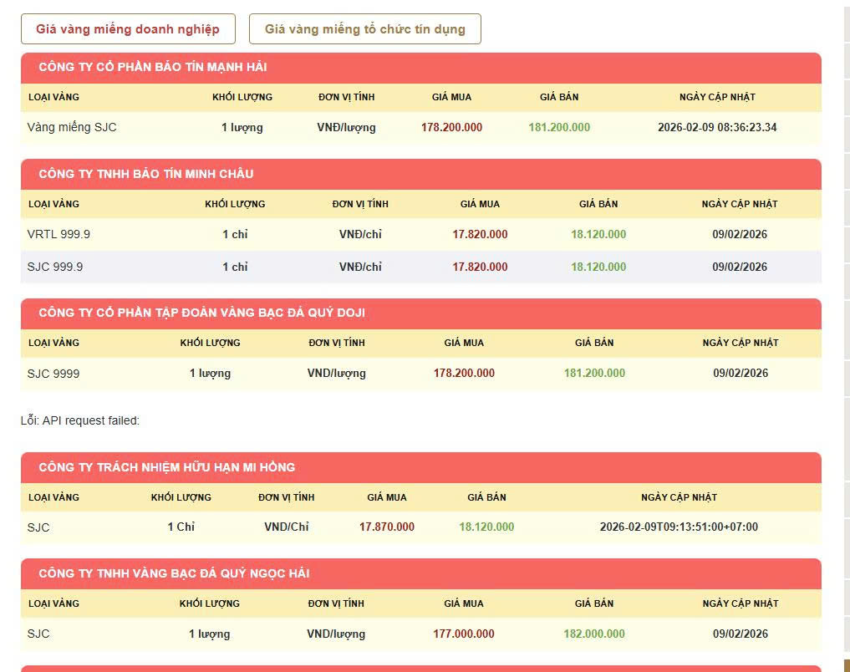The width and height of the screenshot is (850, 672).
Task: Click the Bảo Tín Minh Châu section header
Action: (146, 174)
